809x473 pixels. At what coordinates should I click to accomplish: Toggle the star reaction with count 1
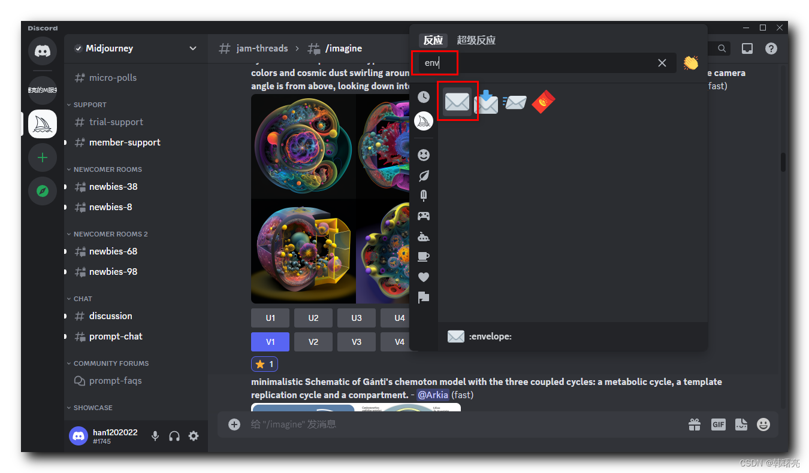tap(264, 364)
